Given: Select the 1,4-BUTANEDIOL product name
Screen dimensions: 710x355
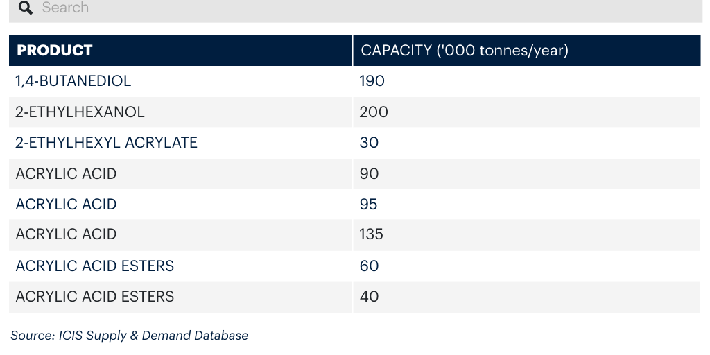Looking at the screenshot, I should (73, 81).
